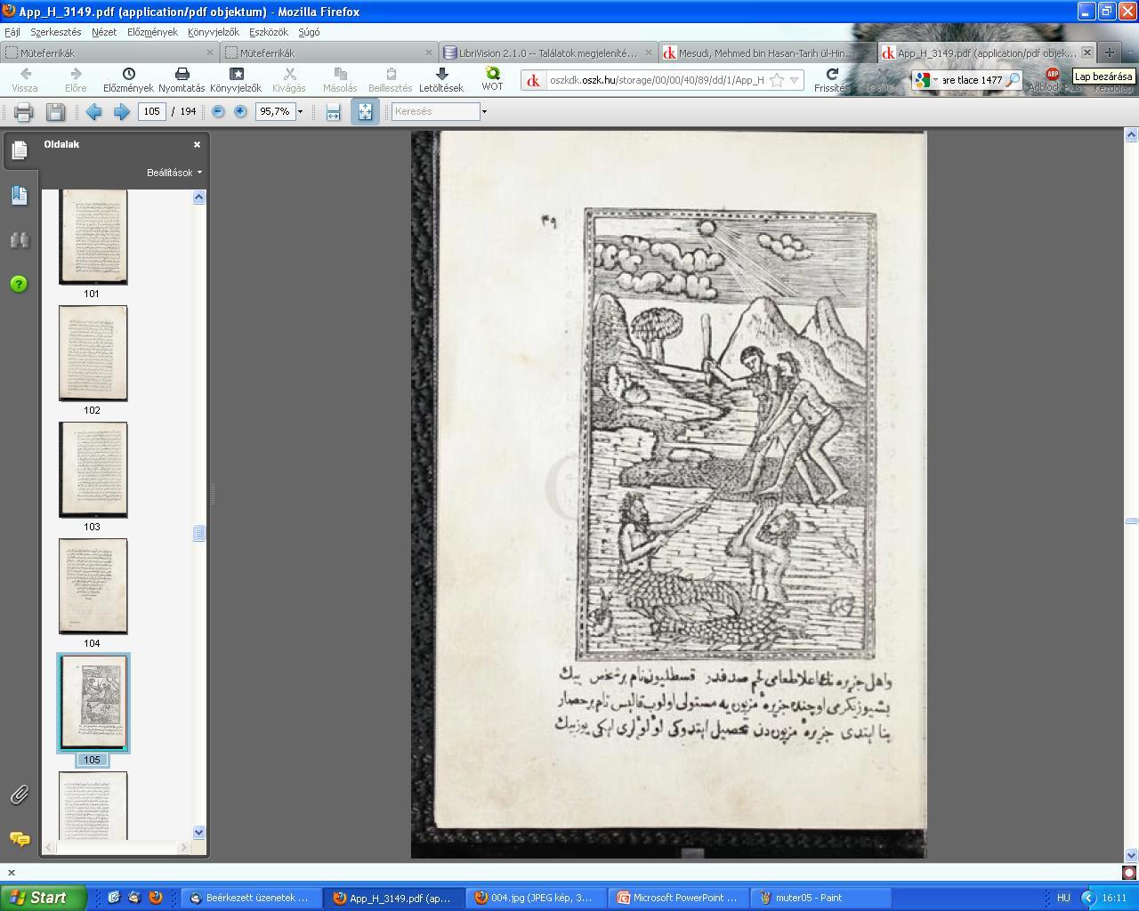Click the document vertical scrollbar handle

[x=1131, y=520]
